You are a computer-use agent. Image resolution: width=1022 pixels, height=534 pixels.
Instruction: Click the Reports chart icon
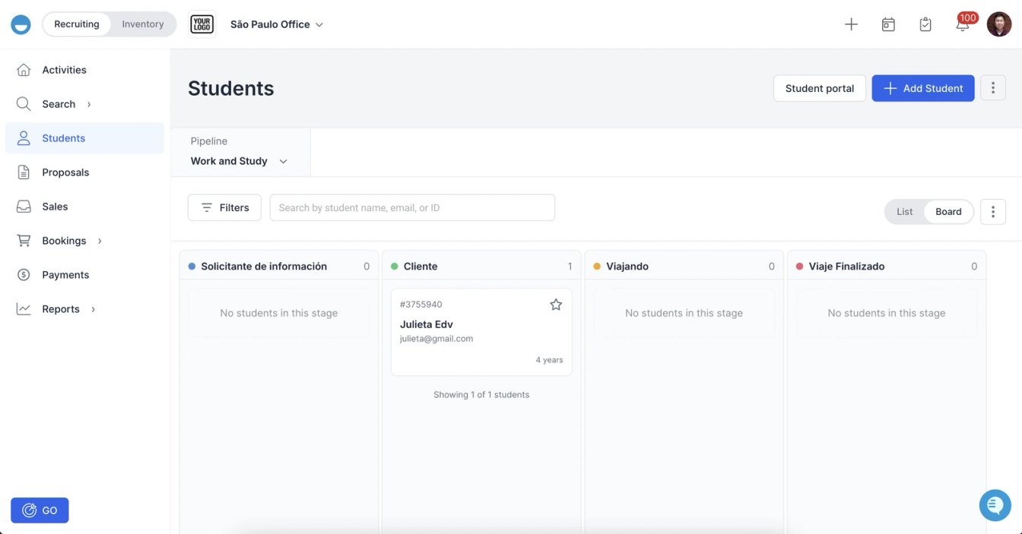tap(24, 309)
